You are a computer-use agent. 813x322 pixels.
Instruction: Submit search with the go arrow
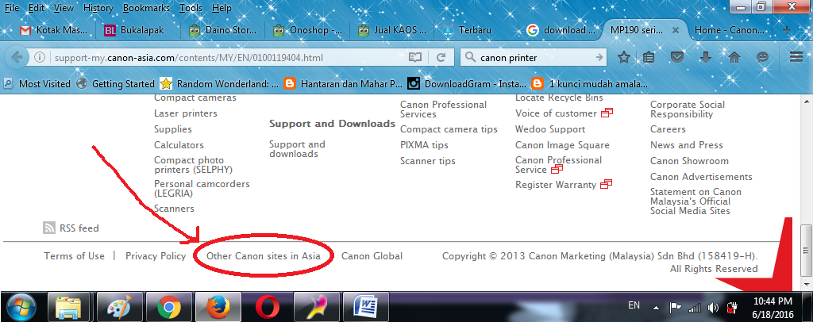(x=599, y=57)
